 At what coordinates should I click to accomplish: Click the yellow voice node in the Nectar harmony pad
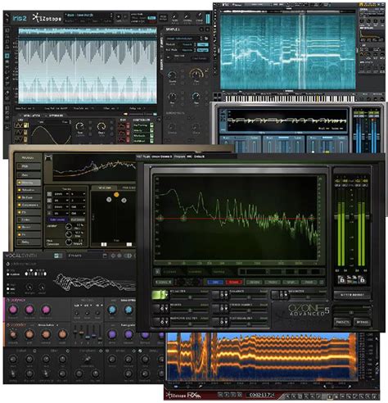click(116, 195)
